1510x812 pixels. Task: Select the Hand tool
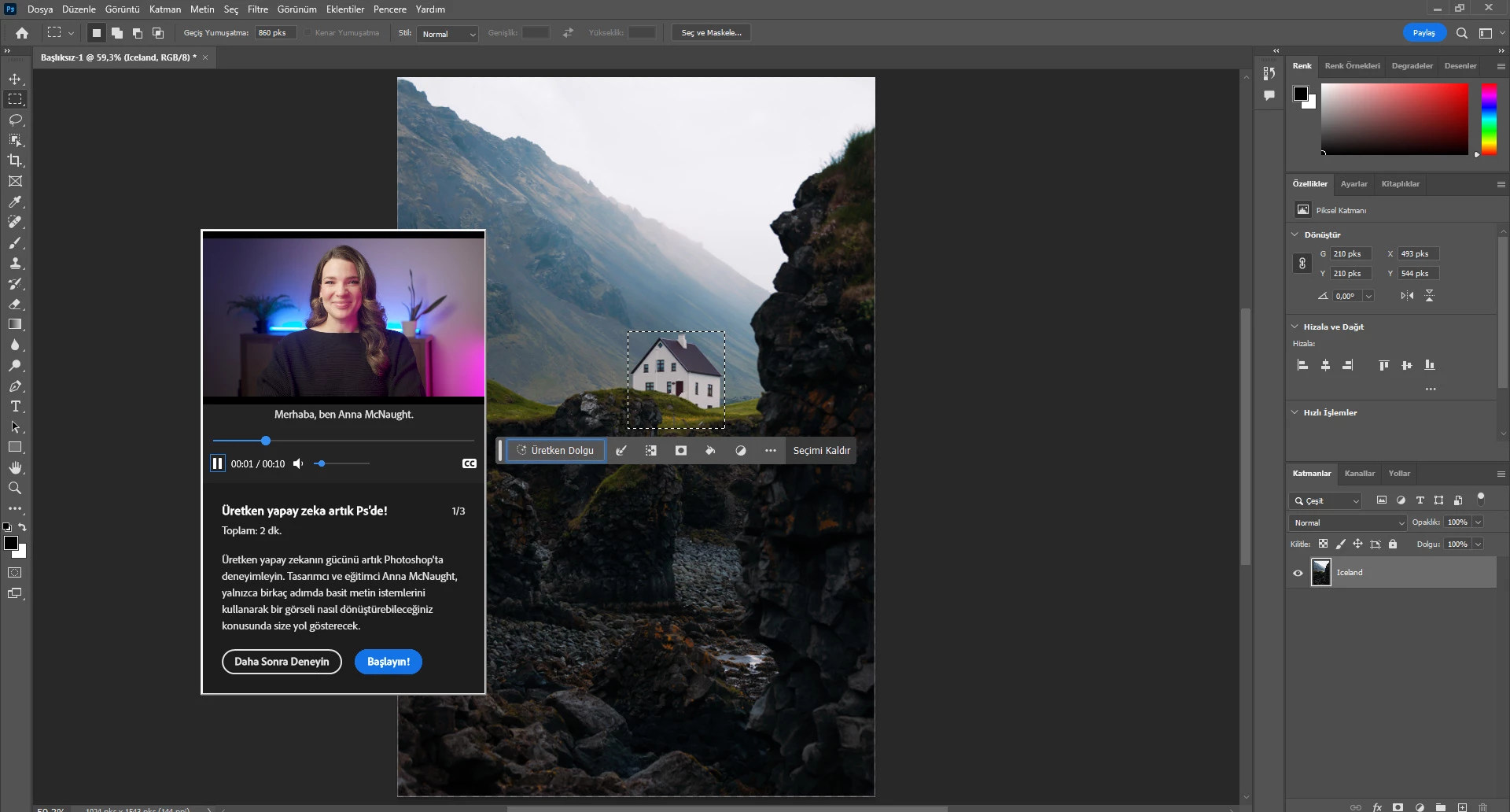(15, 467)
